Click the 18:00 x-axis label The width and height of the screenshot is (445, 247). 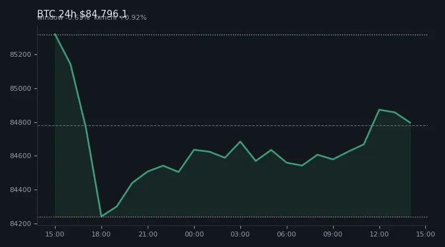101,234
